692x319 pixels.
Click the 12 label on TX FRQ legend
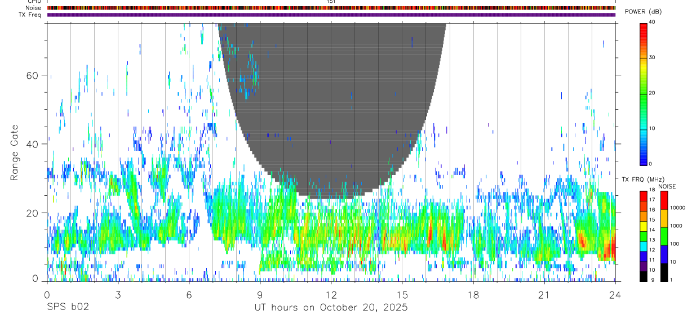[653, 250]
